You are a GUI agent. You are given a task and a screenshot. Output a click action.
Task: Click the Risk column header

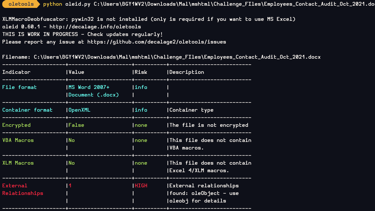141,72
